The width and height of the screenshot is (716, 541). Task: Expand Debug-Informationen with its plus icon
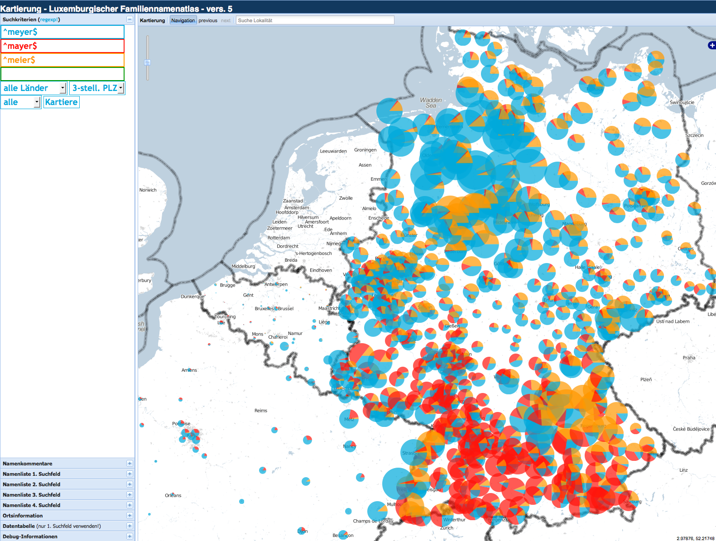[130, 536]
